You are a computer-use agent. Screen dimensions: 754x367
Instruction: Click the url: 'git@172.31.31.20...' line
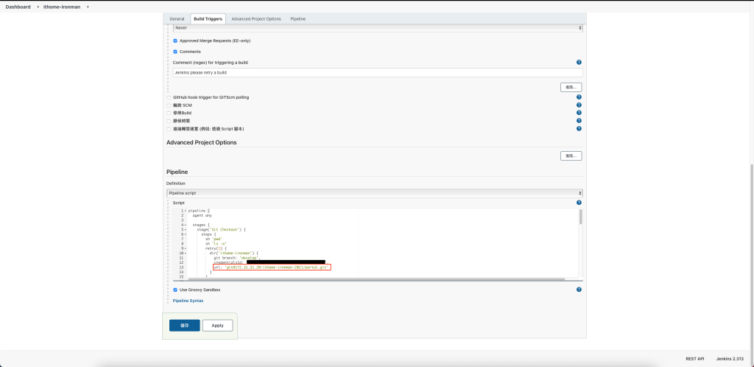[x=272, y=267]
